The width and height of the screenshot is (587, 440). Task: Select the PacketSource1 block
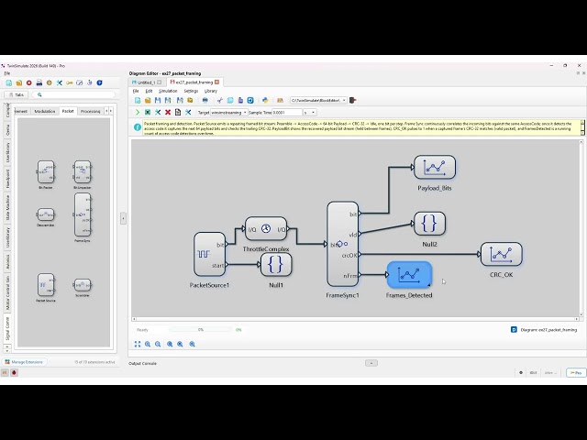click(210, 255)
